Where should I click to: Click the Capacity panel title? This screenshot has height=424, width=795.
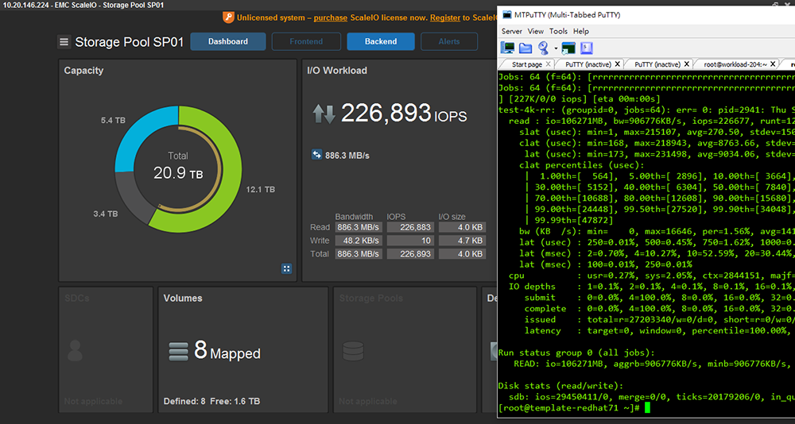point(83,71)
